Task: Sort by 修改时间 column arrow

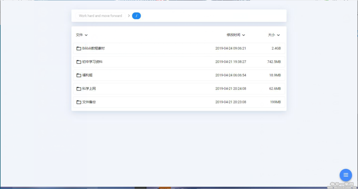Action: tap(243, 35)
